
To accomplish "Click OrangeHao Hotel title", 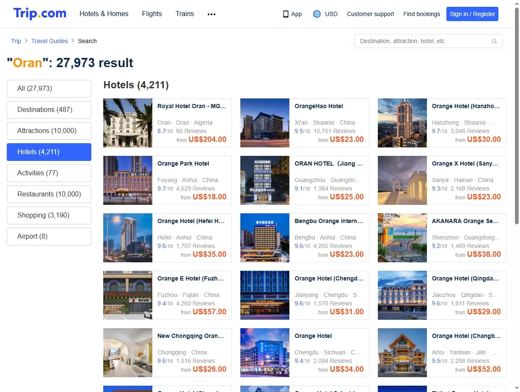I will click(x=319, y=106).
